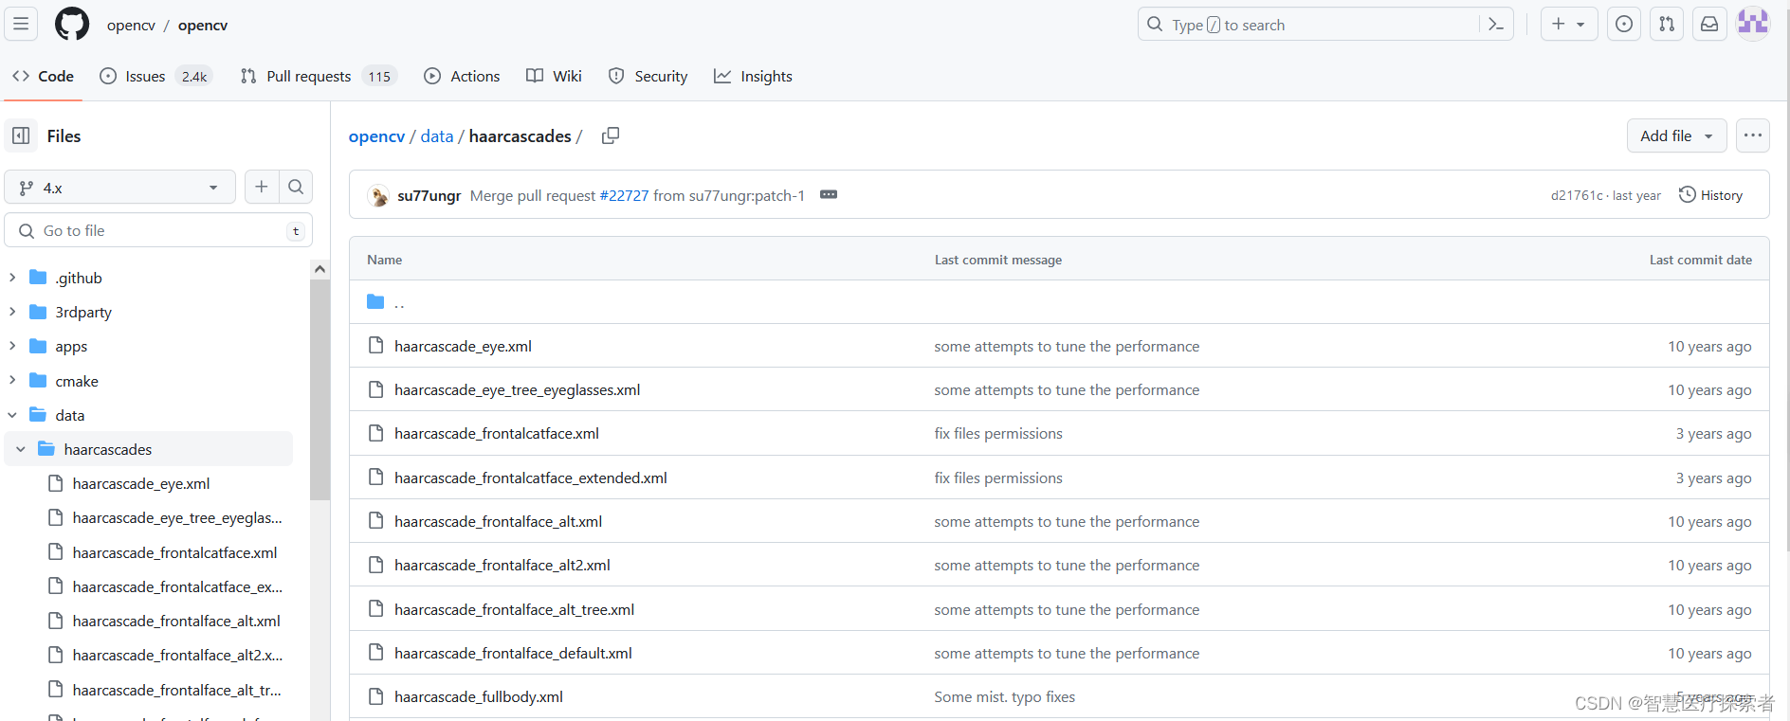Open 'fix files permissions' for frontalcatface.xml
Screen dimensions: 1790x721
pyautogui.click(x=997, y=433)
